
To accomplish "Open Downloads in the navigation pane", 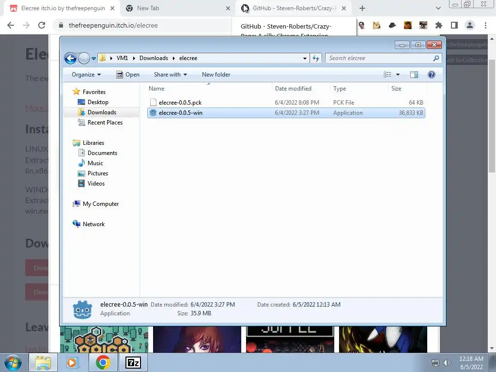I will click(102, 112).
